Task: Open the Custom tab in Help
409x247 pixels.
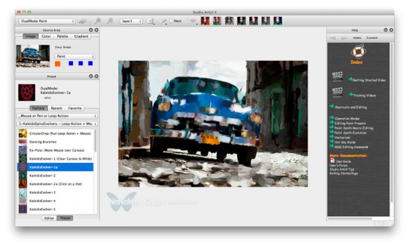Action: (372, 38)
